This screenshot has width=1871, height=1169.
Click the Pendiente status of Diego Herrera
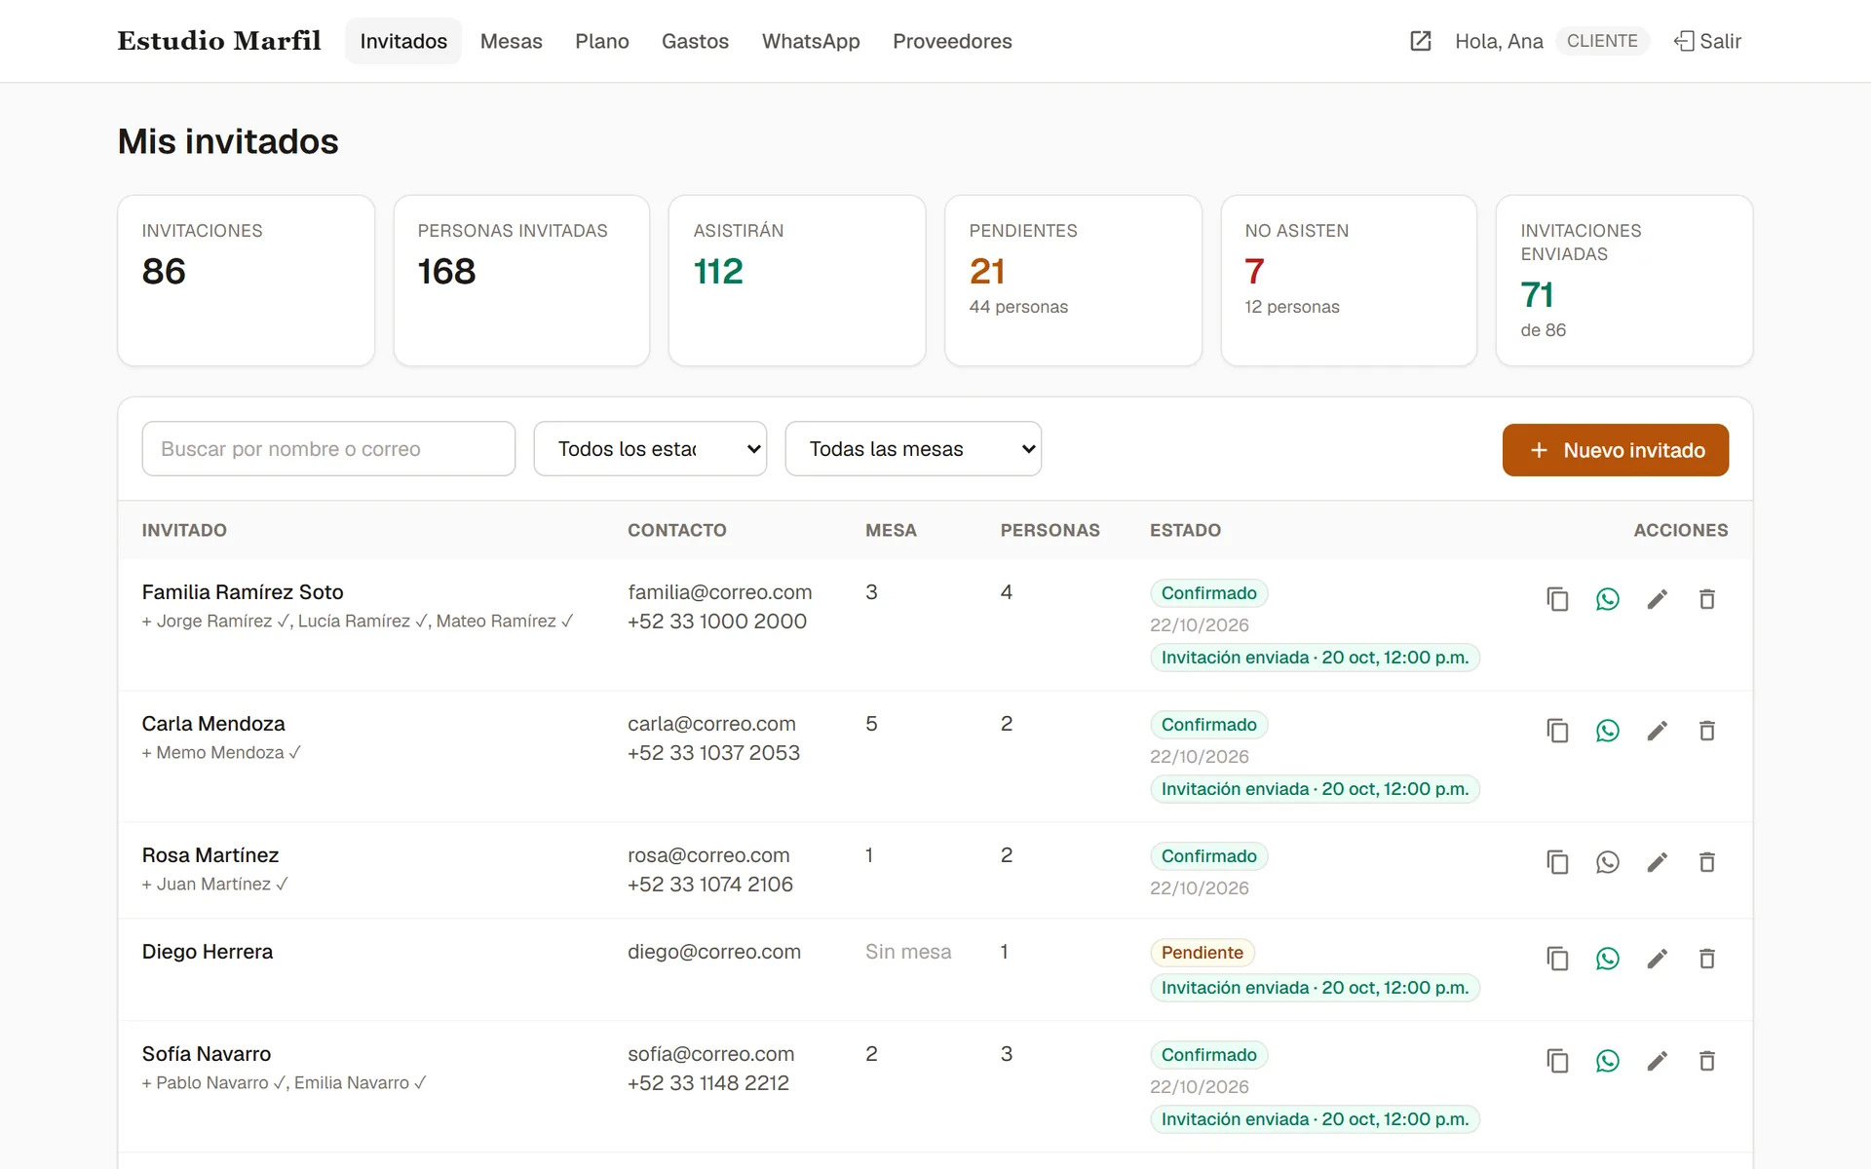pyautogui.click(x=1202, y=953)
